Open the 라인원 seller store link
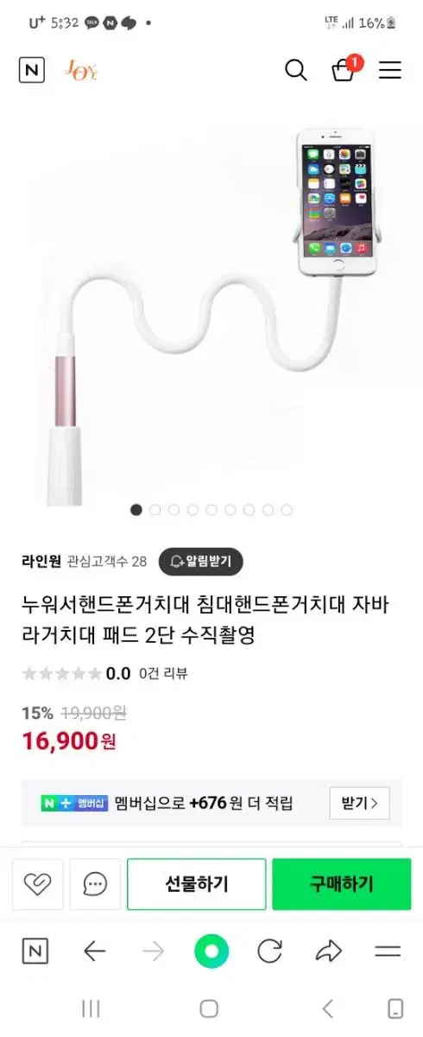The width and height of the screenshot is (423, 1037). (x=41, y=561)
